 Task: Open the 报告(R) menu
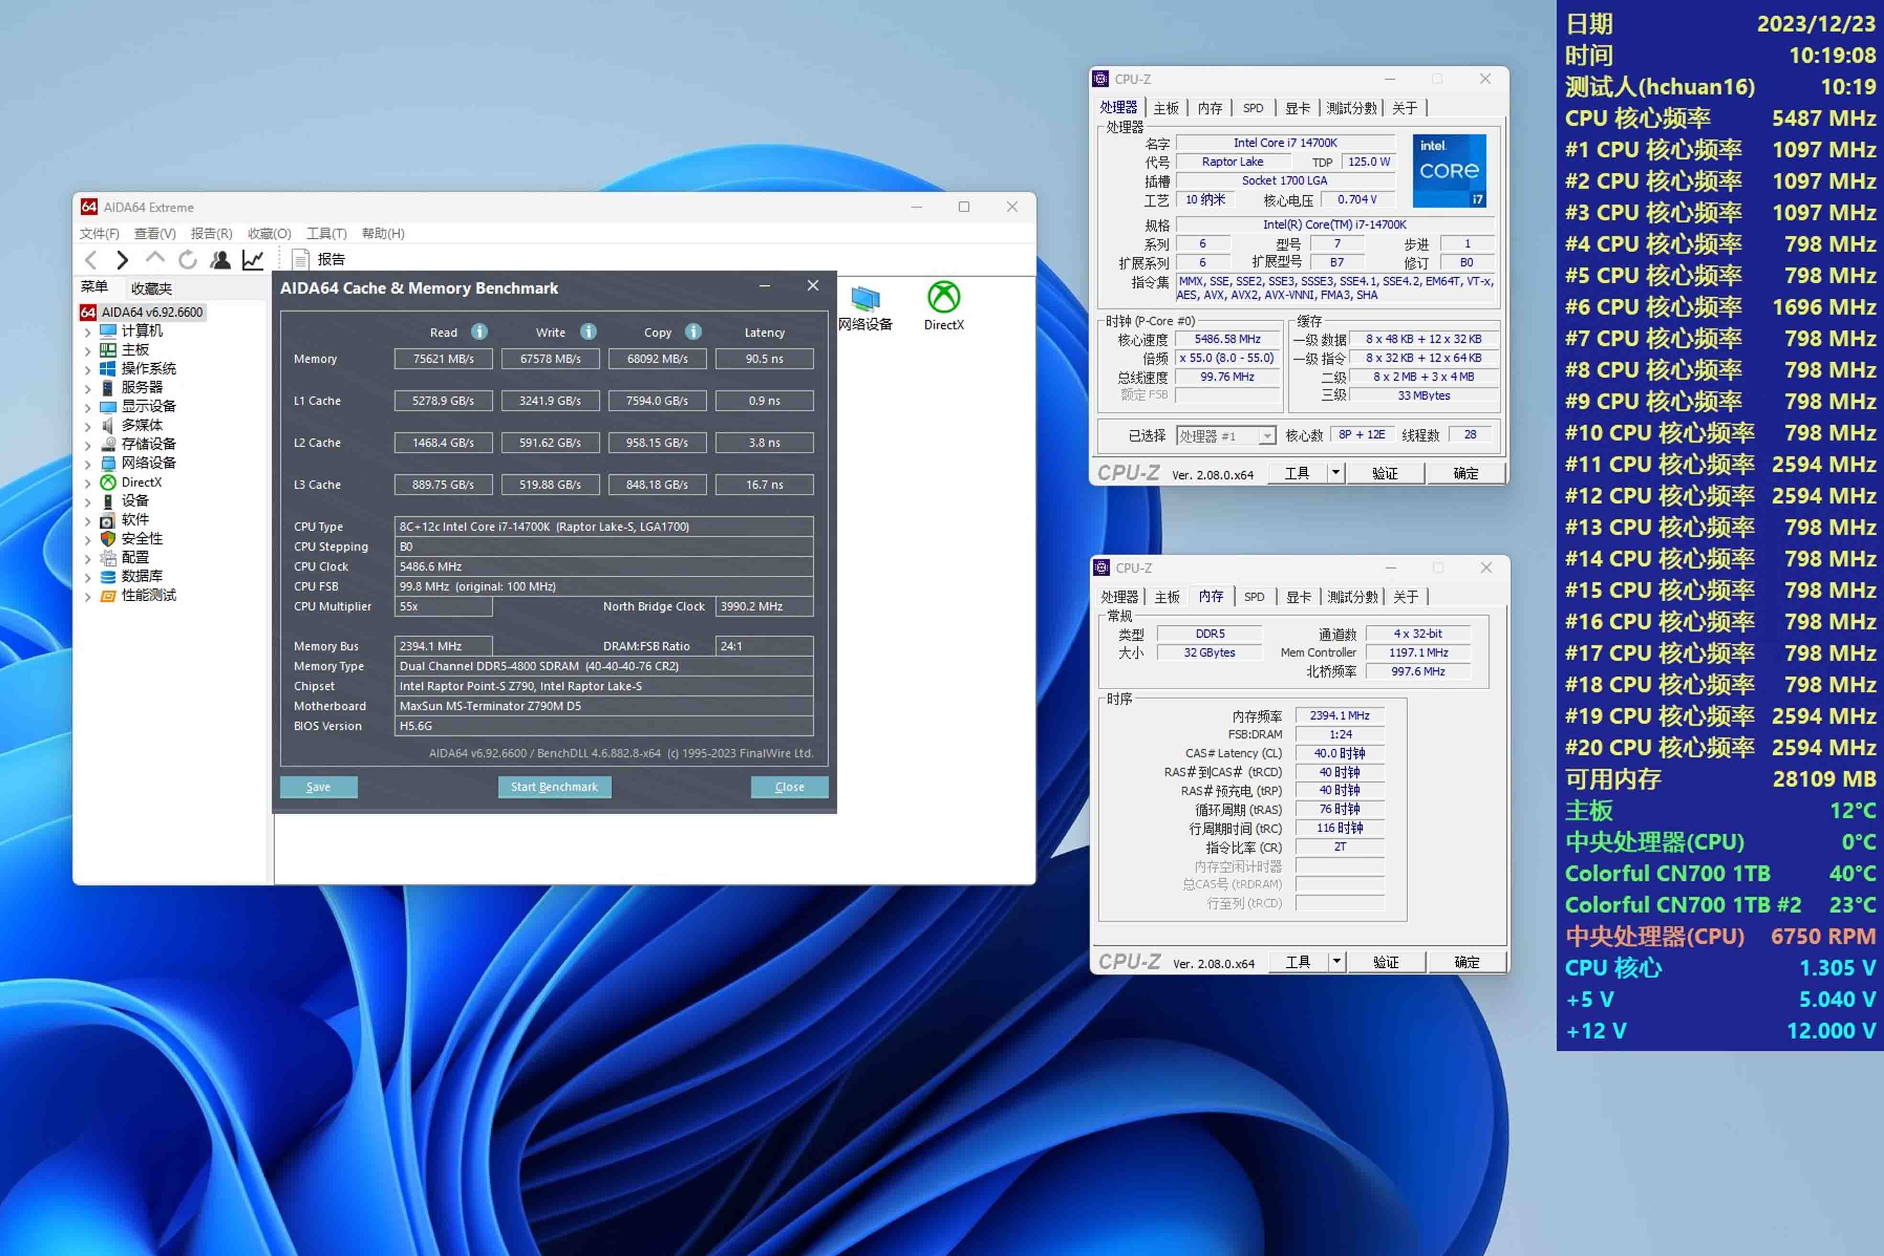tap(212, 234)
